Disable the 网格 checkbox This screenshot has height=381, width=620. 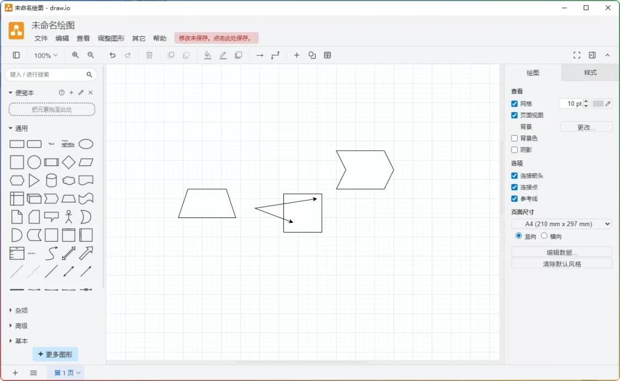[x=513, y=103]
